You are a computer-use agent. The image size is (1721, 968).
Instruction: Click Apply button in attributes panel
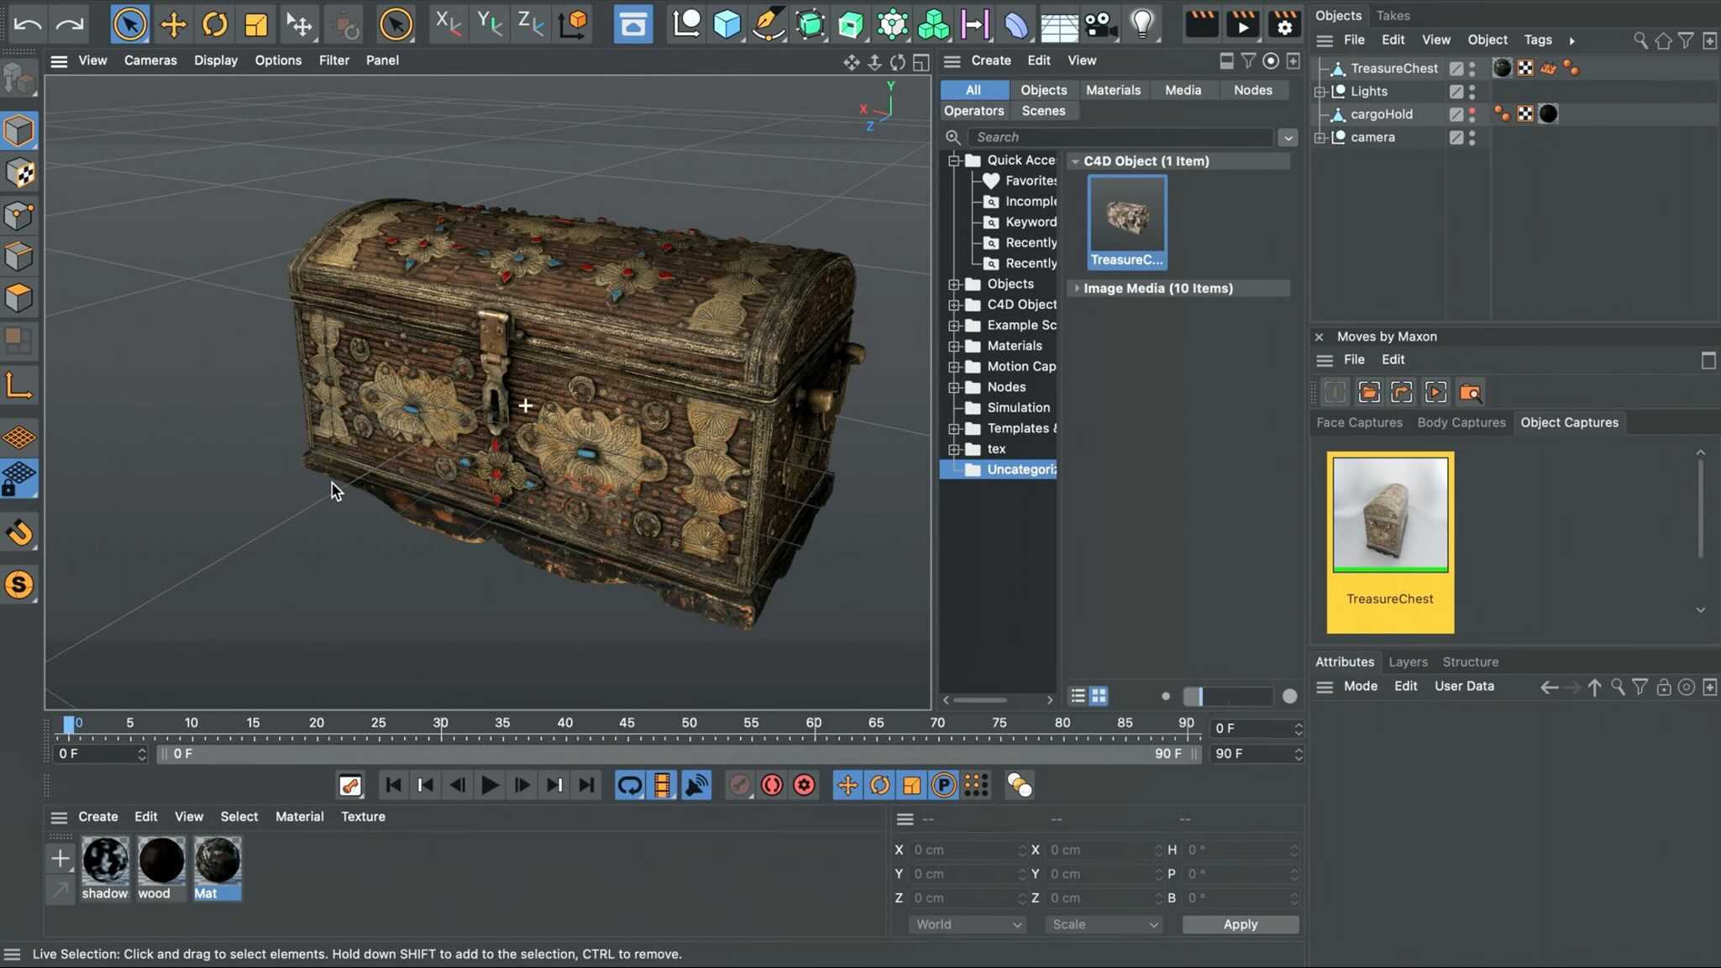(1241, 924)
